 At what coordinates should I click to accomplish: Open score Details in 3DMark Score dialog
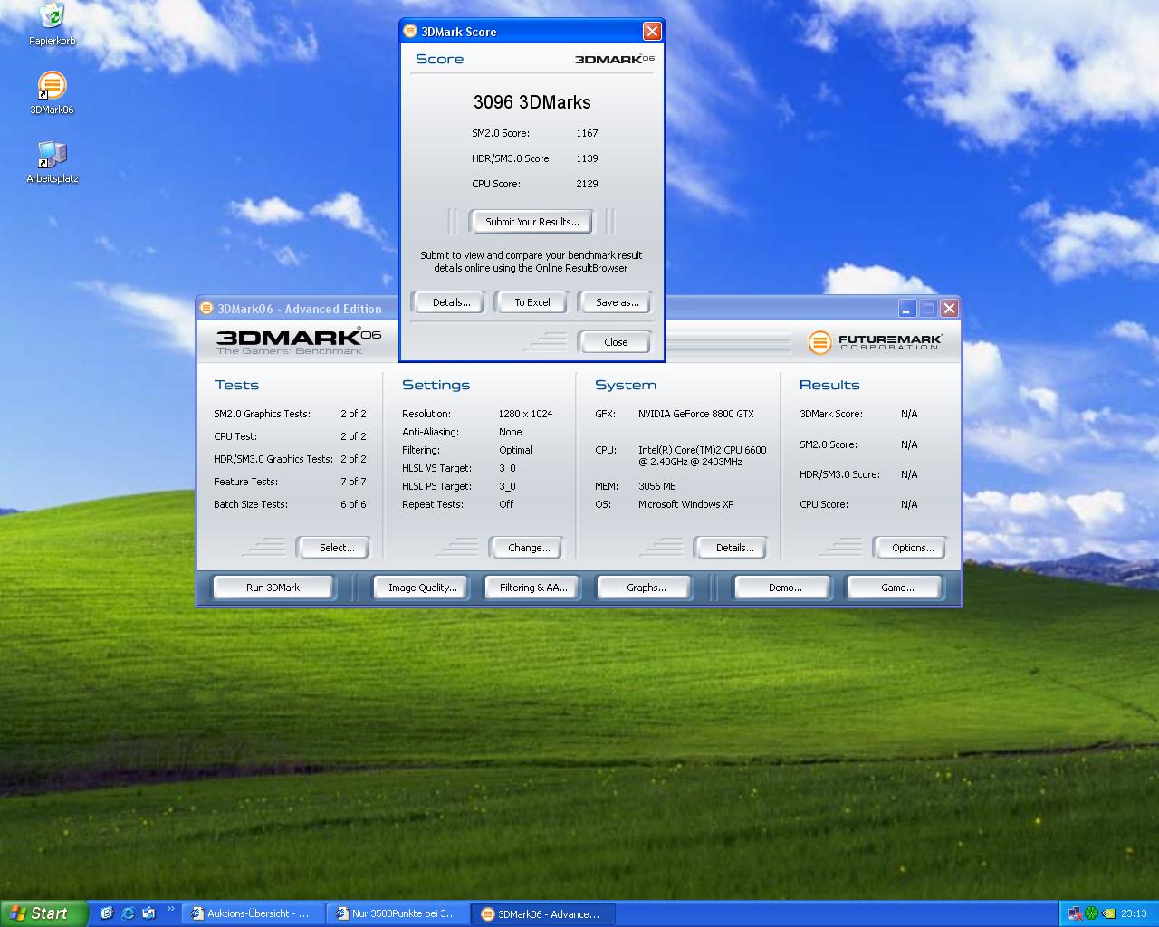451,302
